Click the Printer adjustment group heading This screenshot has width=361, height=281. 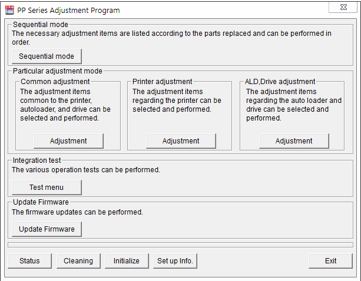pyautogui.click(x=163, y=82)
